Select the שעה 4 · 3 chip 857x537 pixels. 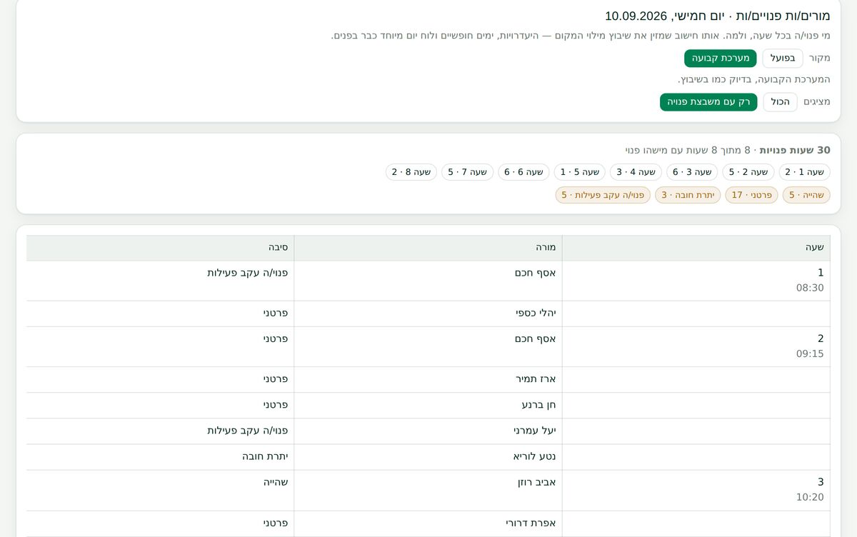[x=636, y=172]
